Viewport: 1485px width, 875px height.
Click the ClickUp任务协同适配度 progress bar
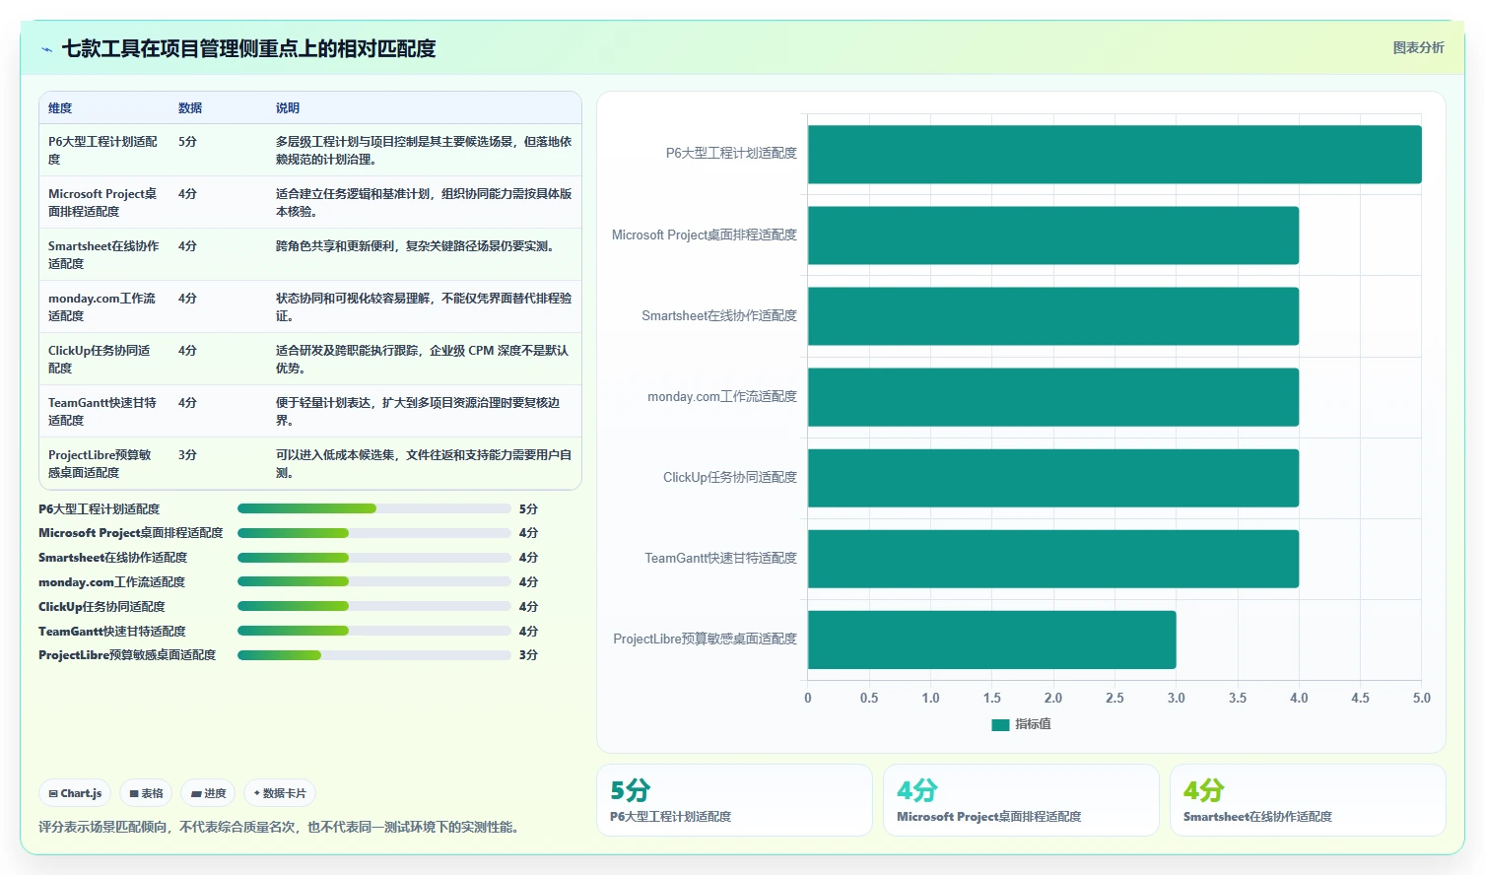coord(374,606)
